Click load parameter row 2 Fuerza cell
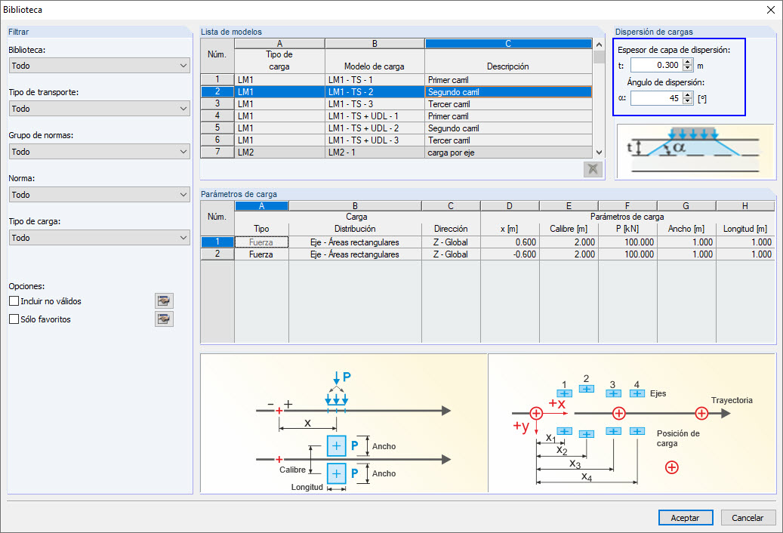The height and width of the screenshot is (533, 783). (x=261, y=254)
